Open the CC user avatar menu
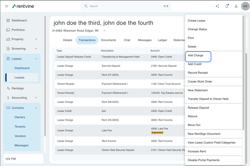 [x=245, y=6]
